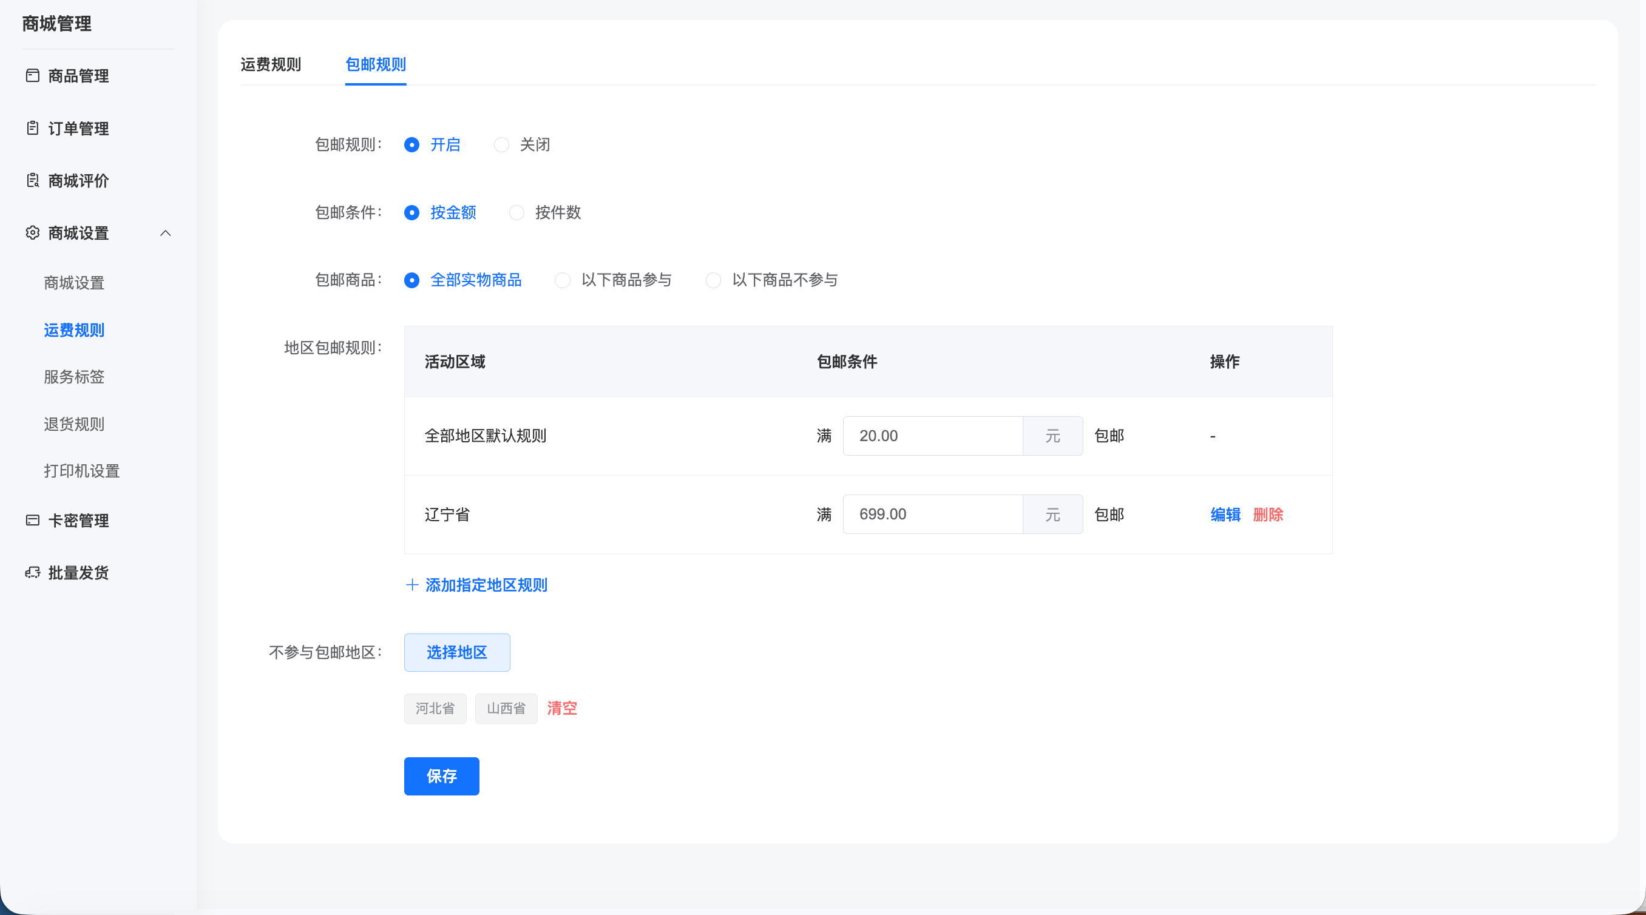Collapse the 商城设置 menu chevron
The width and height of the screenshot is (1646, 915).
(x=166, y=233)
